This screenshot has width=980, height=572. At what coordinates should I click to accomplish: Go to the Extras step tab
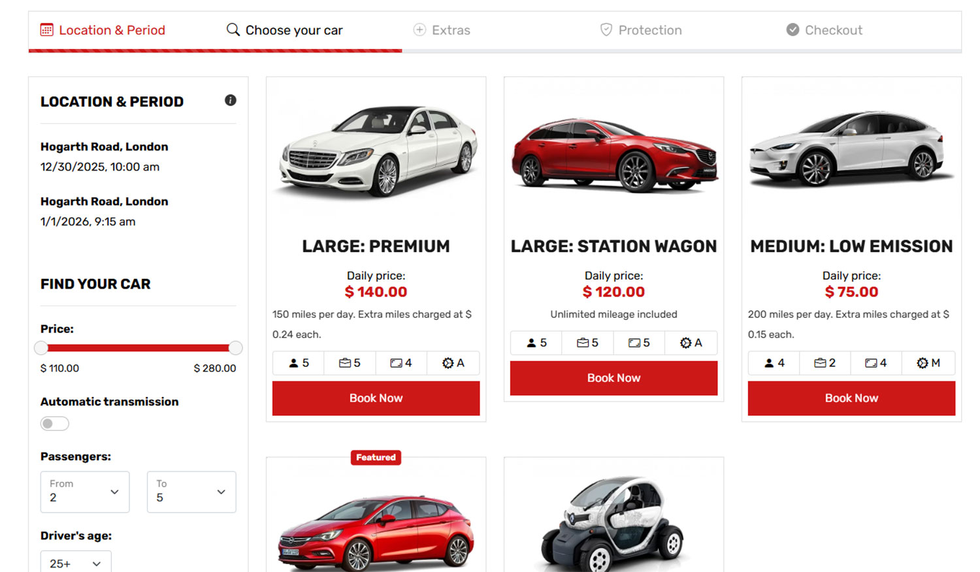[451, 30]
